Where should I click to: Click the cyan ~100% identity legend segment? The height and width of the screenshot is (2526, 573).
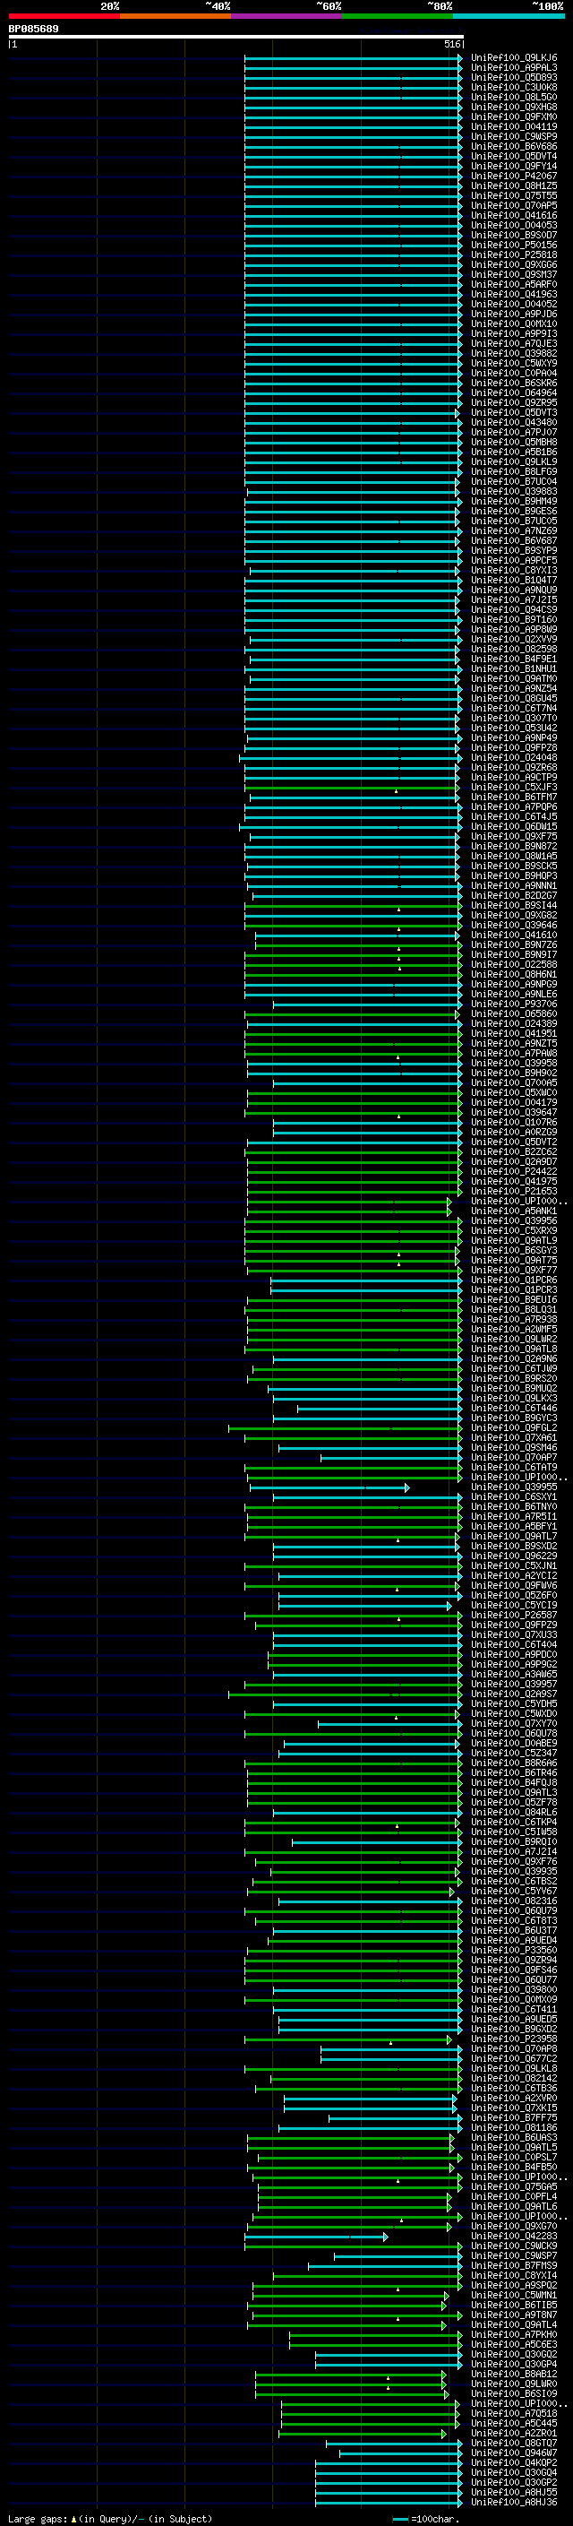tap(509, 16)
